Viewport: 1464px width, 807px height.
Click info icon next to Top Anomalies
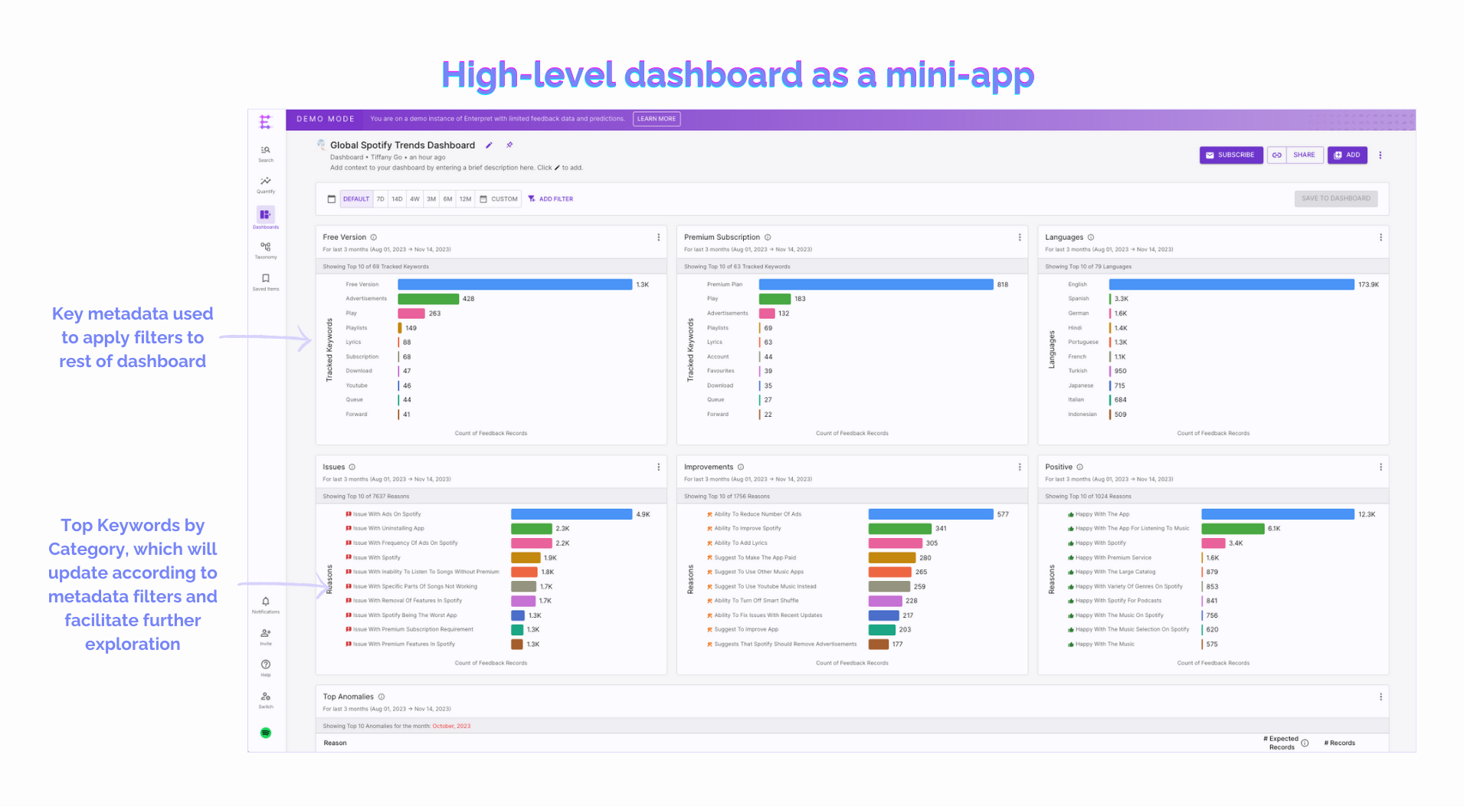(x=382, y=697)
